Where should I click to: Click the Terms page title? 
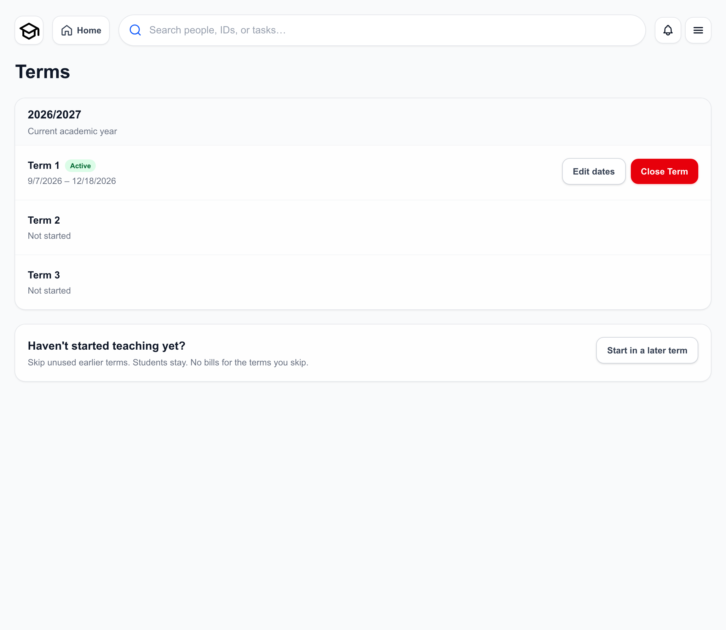pos(43,72)
